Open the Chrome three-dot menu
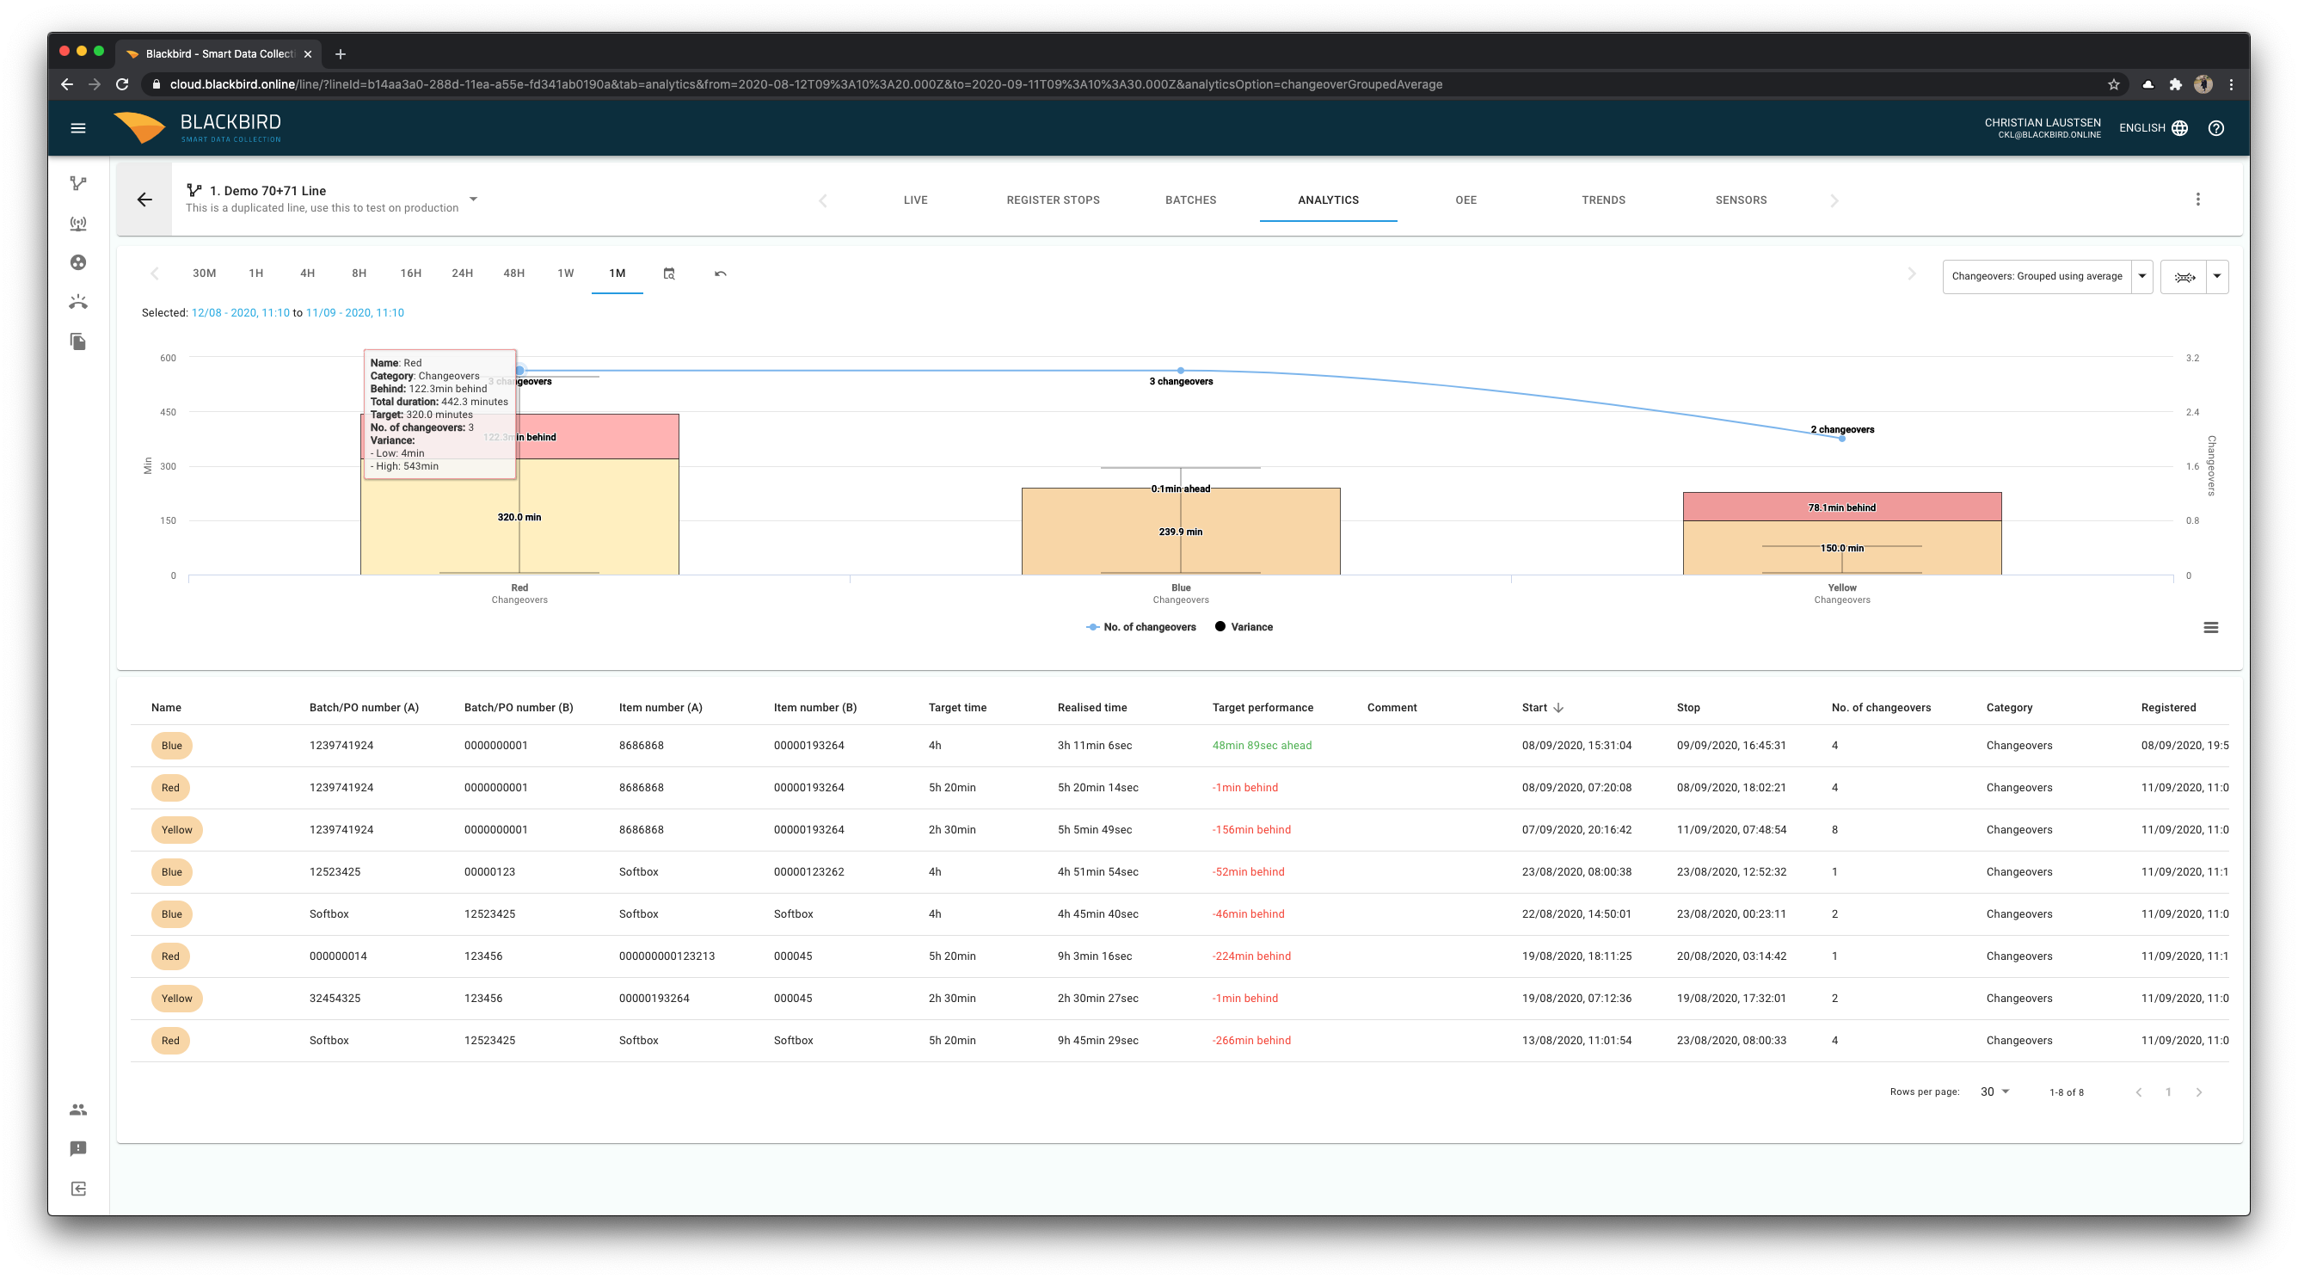Image resolution: width=2298 pixels, height=1279 pixels. (2231, 85)
